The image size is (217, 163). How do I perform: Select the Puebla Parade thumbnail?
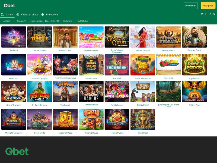coord(117,92)
